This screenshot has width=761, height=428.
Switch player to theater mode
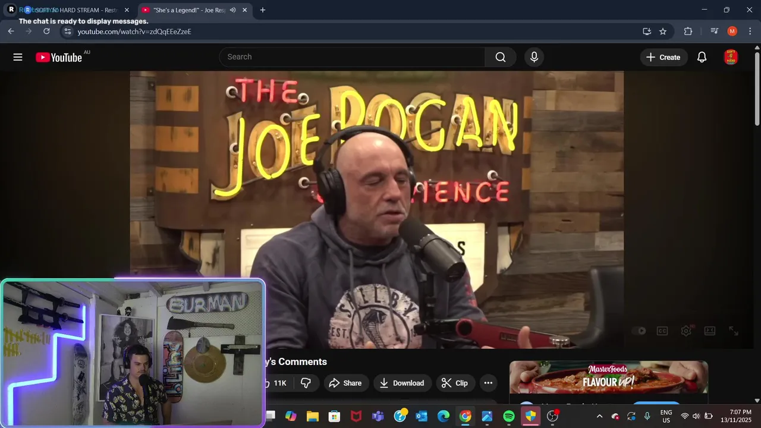point(710,331)
